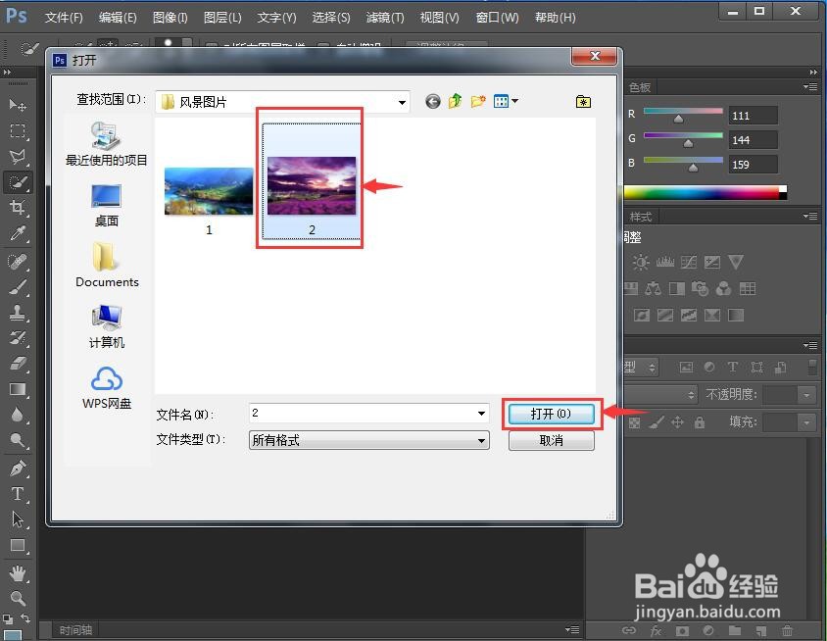Select the Gradient tool
The width and height of the screenshot is (827, 641).
[18, 389]
